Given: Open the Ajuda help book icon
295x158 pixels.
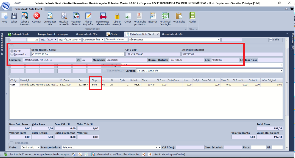Looking at the screenshot, I should 192,16.
